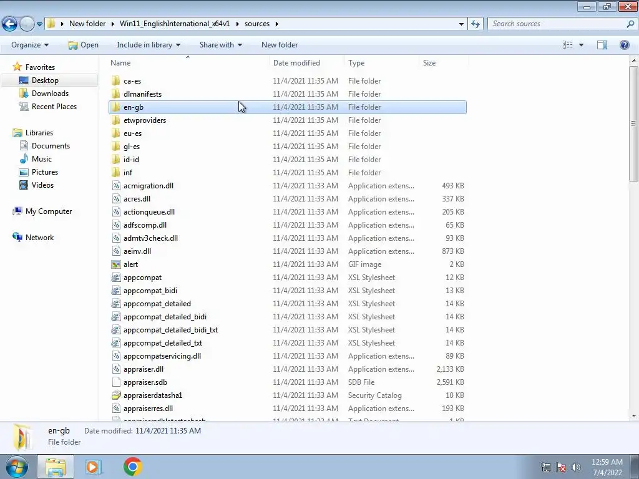Expand the arrow after New folder breadcrumb
This screenshot has height=479, width=639.
(112, 24)
